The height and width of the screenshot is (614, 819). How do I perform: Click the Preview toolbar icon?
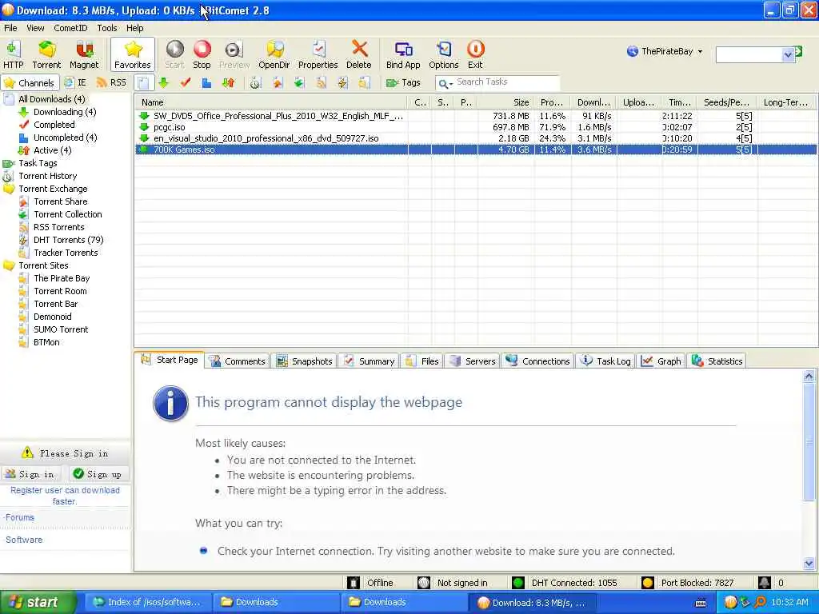pyautogui.click(x=234, y=54)
